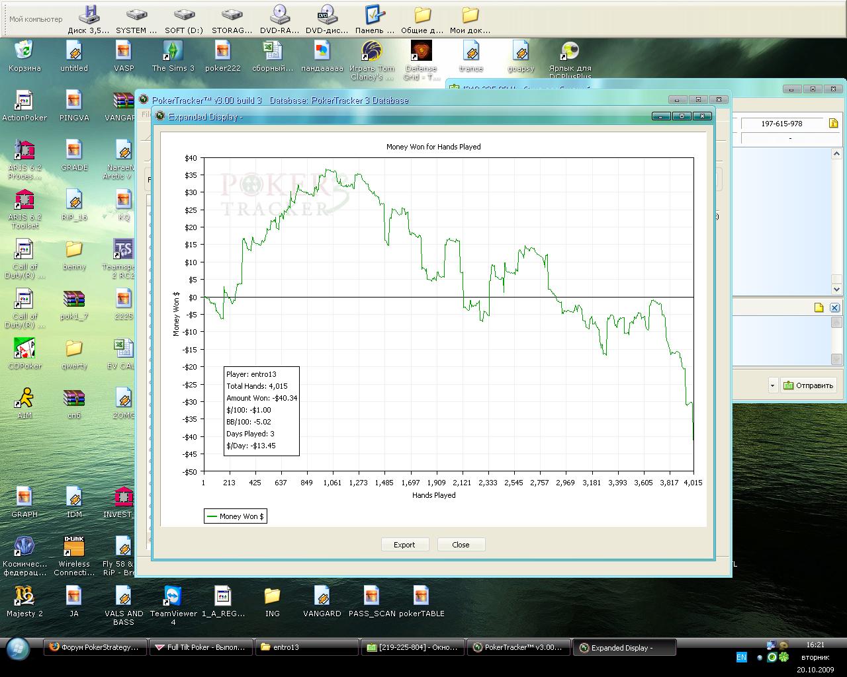Select the VASP desktop icon
The height and width of the screenshot is (677, 847).
click(x=124, y=56)
